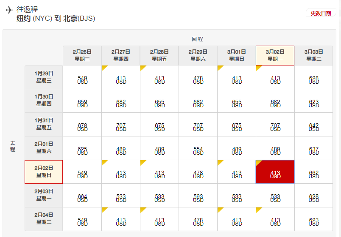Image resolution: width=341 pixels, height=237 pixels.
Task: Choose 642 USD fare in 1月31日 row
Action: pos(313,124)
